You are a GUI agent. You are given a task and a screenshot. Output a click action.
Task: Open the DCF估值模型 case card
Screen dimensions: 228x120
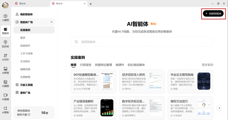(x=93, y=81)
